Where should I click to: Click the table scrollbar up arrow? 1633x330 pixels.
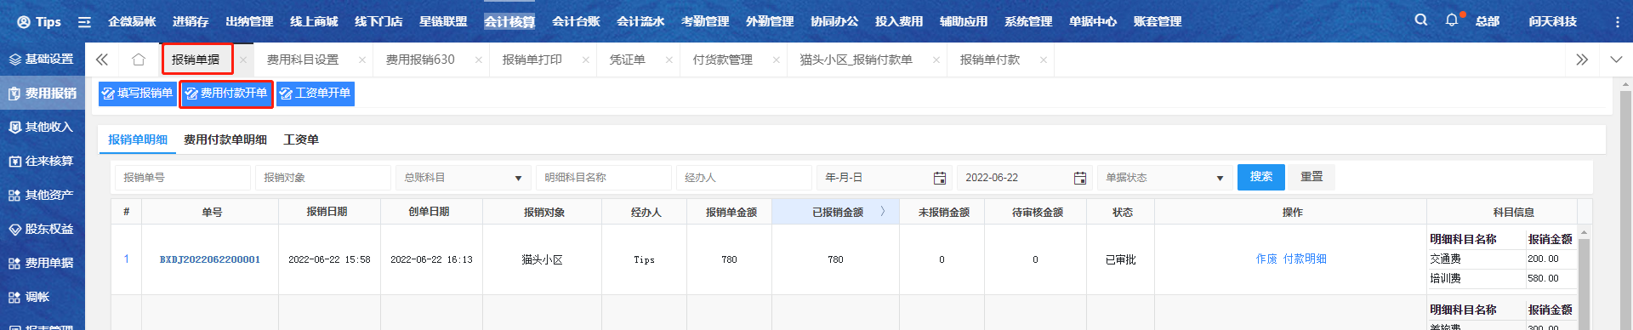(1585, 232)
